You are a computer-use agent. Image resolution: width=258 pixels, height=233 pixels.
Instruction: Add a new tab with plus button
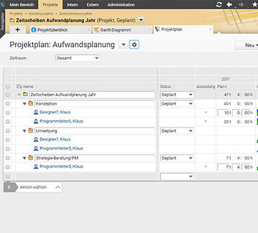coord(18,30)
